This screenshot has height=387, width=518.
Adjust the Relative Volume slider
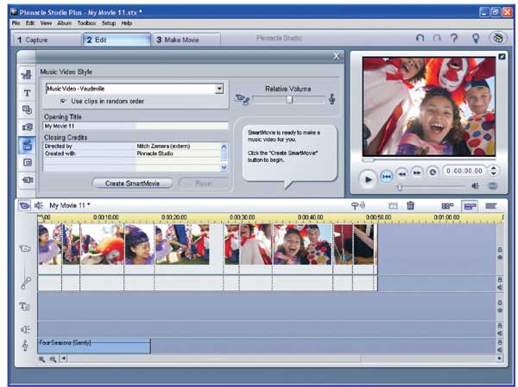click(x=288, y=99)
